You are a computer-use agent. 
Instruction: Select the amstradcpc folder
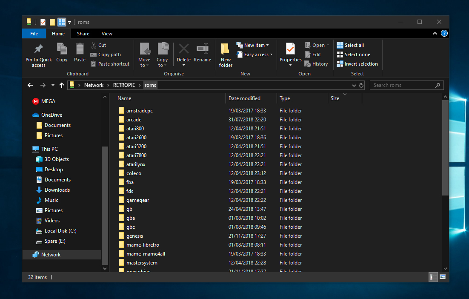point(135,111)
